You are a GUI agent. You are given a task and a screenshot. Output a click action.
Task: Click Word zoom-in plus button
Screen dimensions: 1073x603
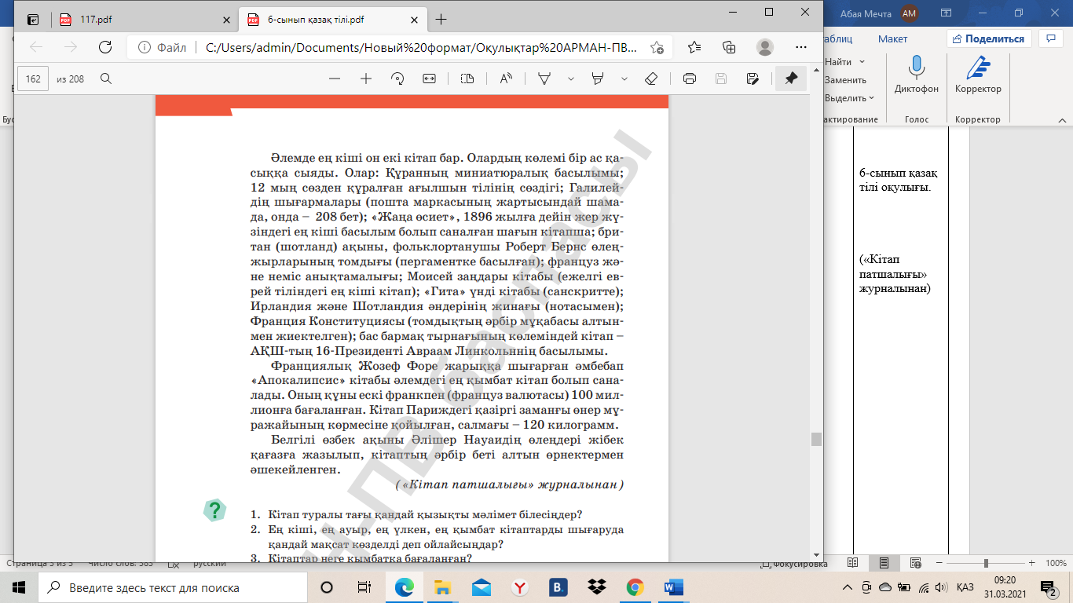coord(1031,563)
